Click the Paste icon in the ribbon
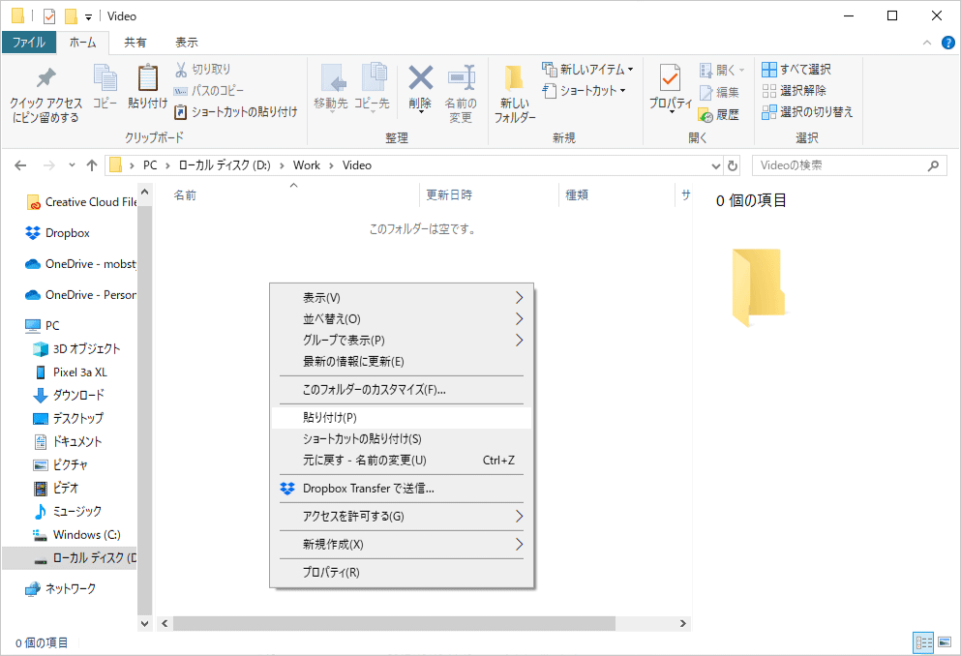The image size is (961, 656). 147,79
